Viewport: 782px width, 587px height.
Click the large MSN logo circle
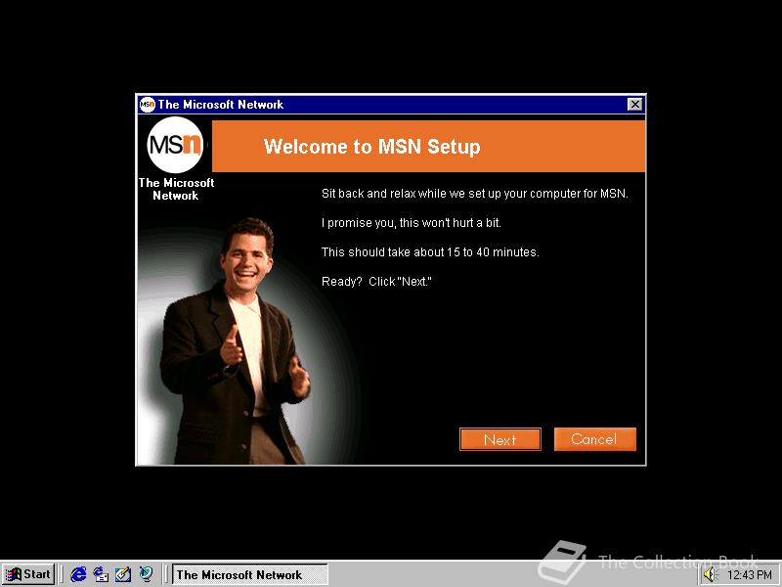[x=175, y=145]
